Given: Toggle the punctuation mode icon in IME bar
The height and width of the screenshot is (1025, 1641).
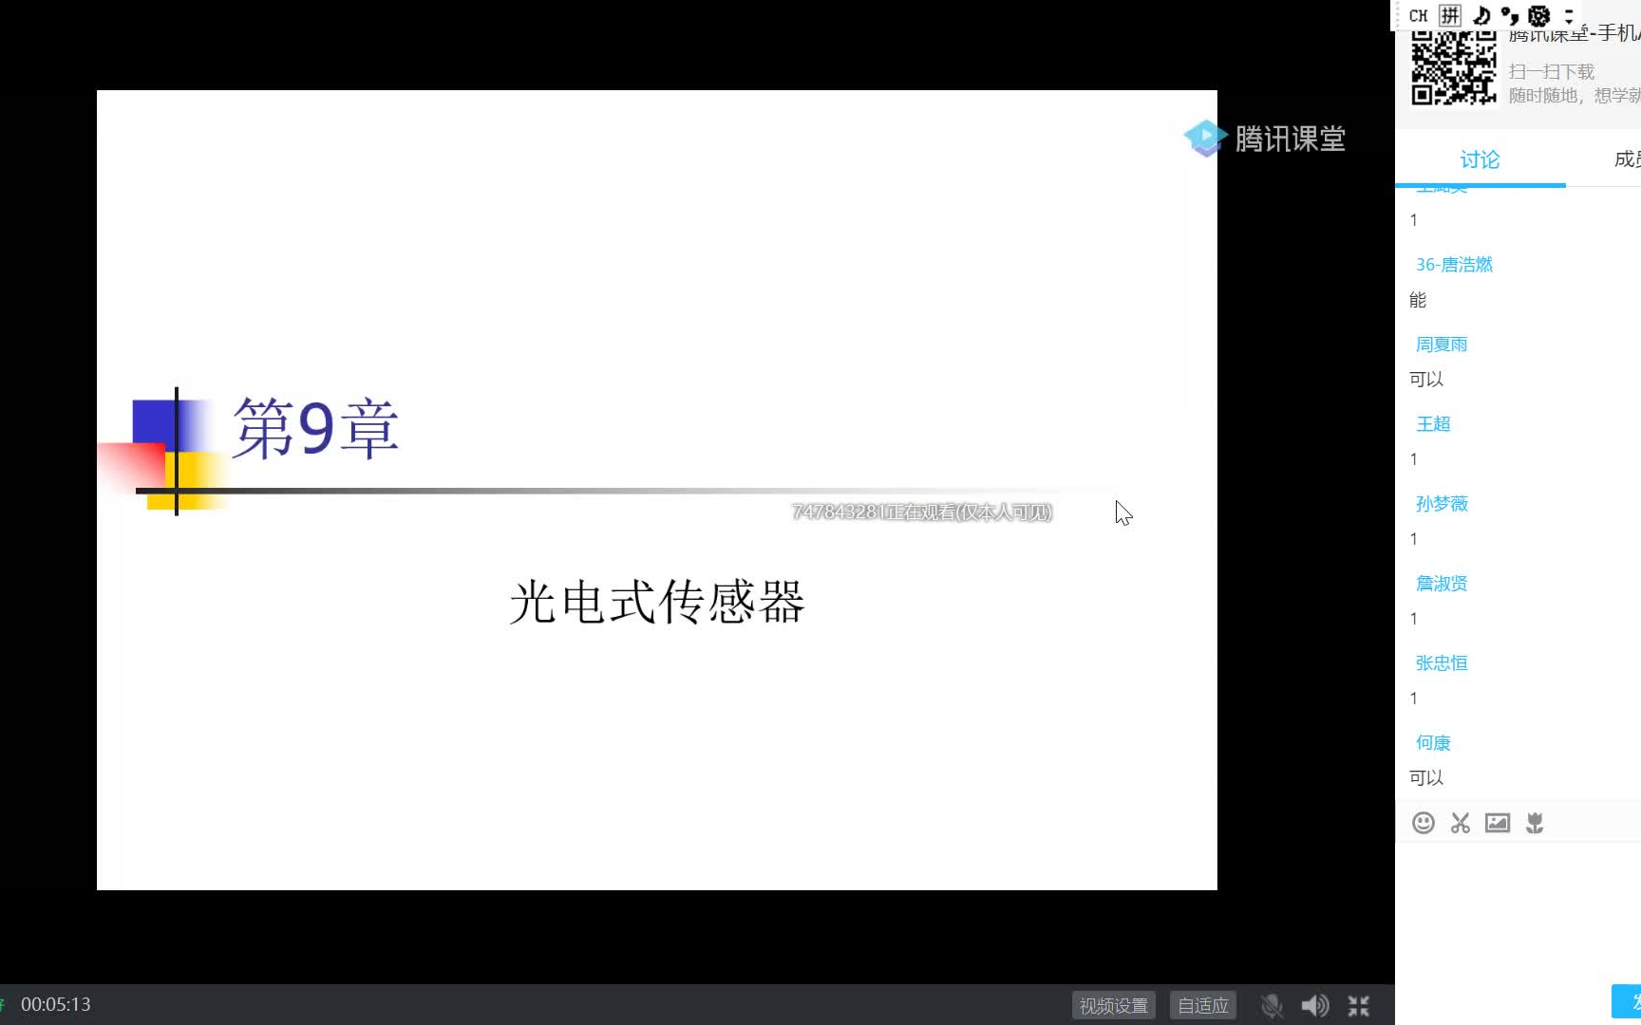Looking at the screenshot, I should (x=1510, y=15).
